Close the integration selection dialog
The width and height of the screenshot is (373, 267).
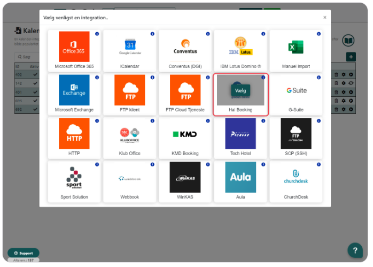pos(324,17)
